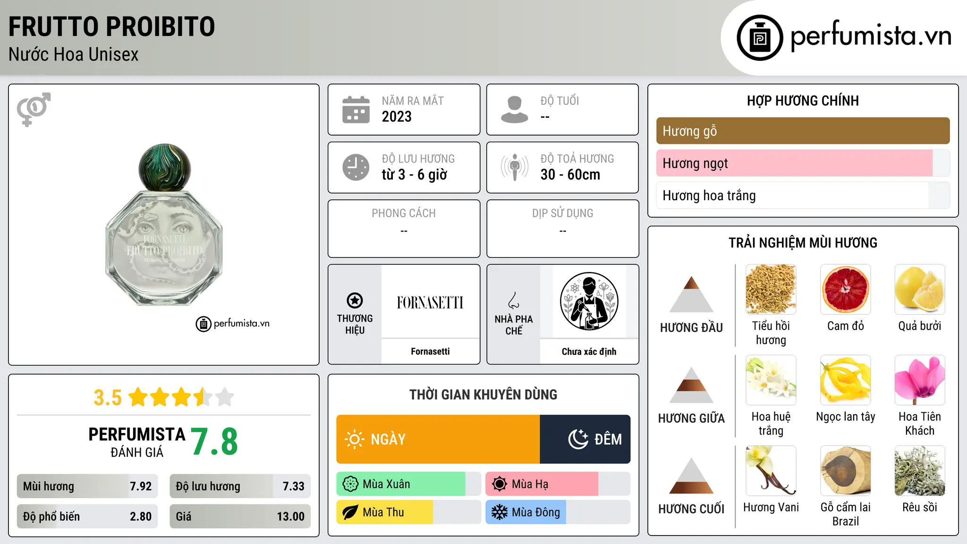Open the Quả bưởi note image

coord(920,289)
